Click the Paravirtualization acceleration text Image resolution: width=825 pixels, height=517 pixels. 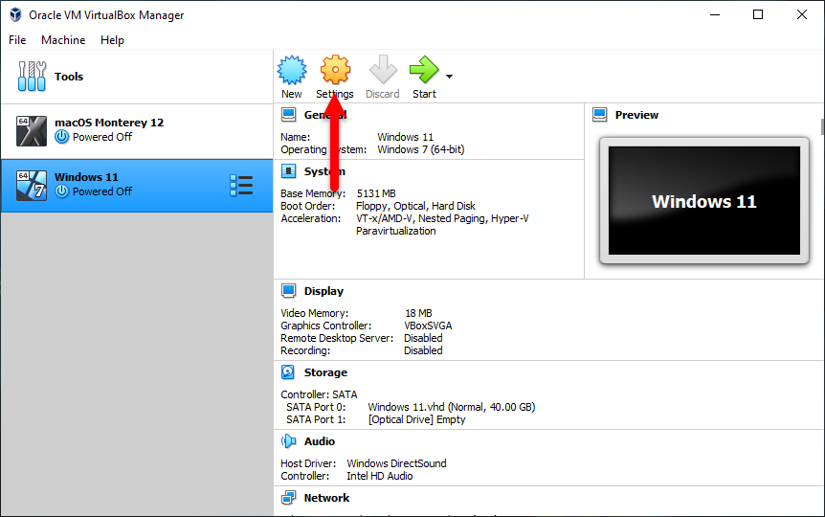(395, 231)
